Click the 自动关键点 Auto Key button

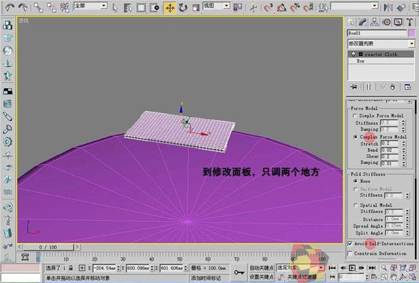(262, 268)
